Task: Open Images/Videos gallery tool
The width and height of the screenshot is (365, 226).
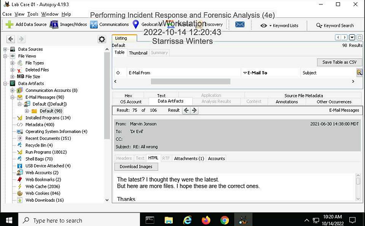Action: pos(68,24)
